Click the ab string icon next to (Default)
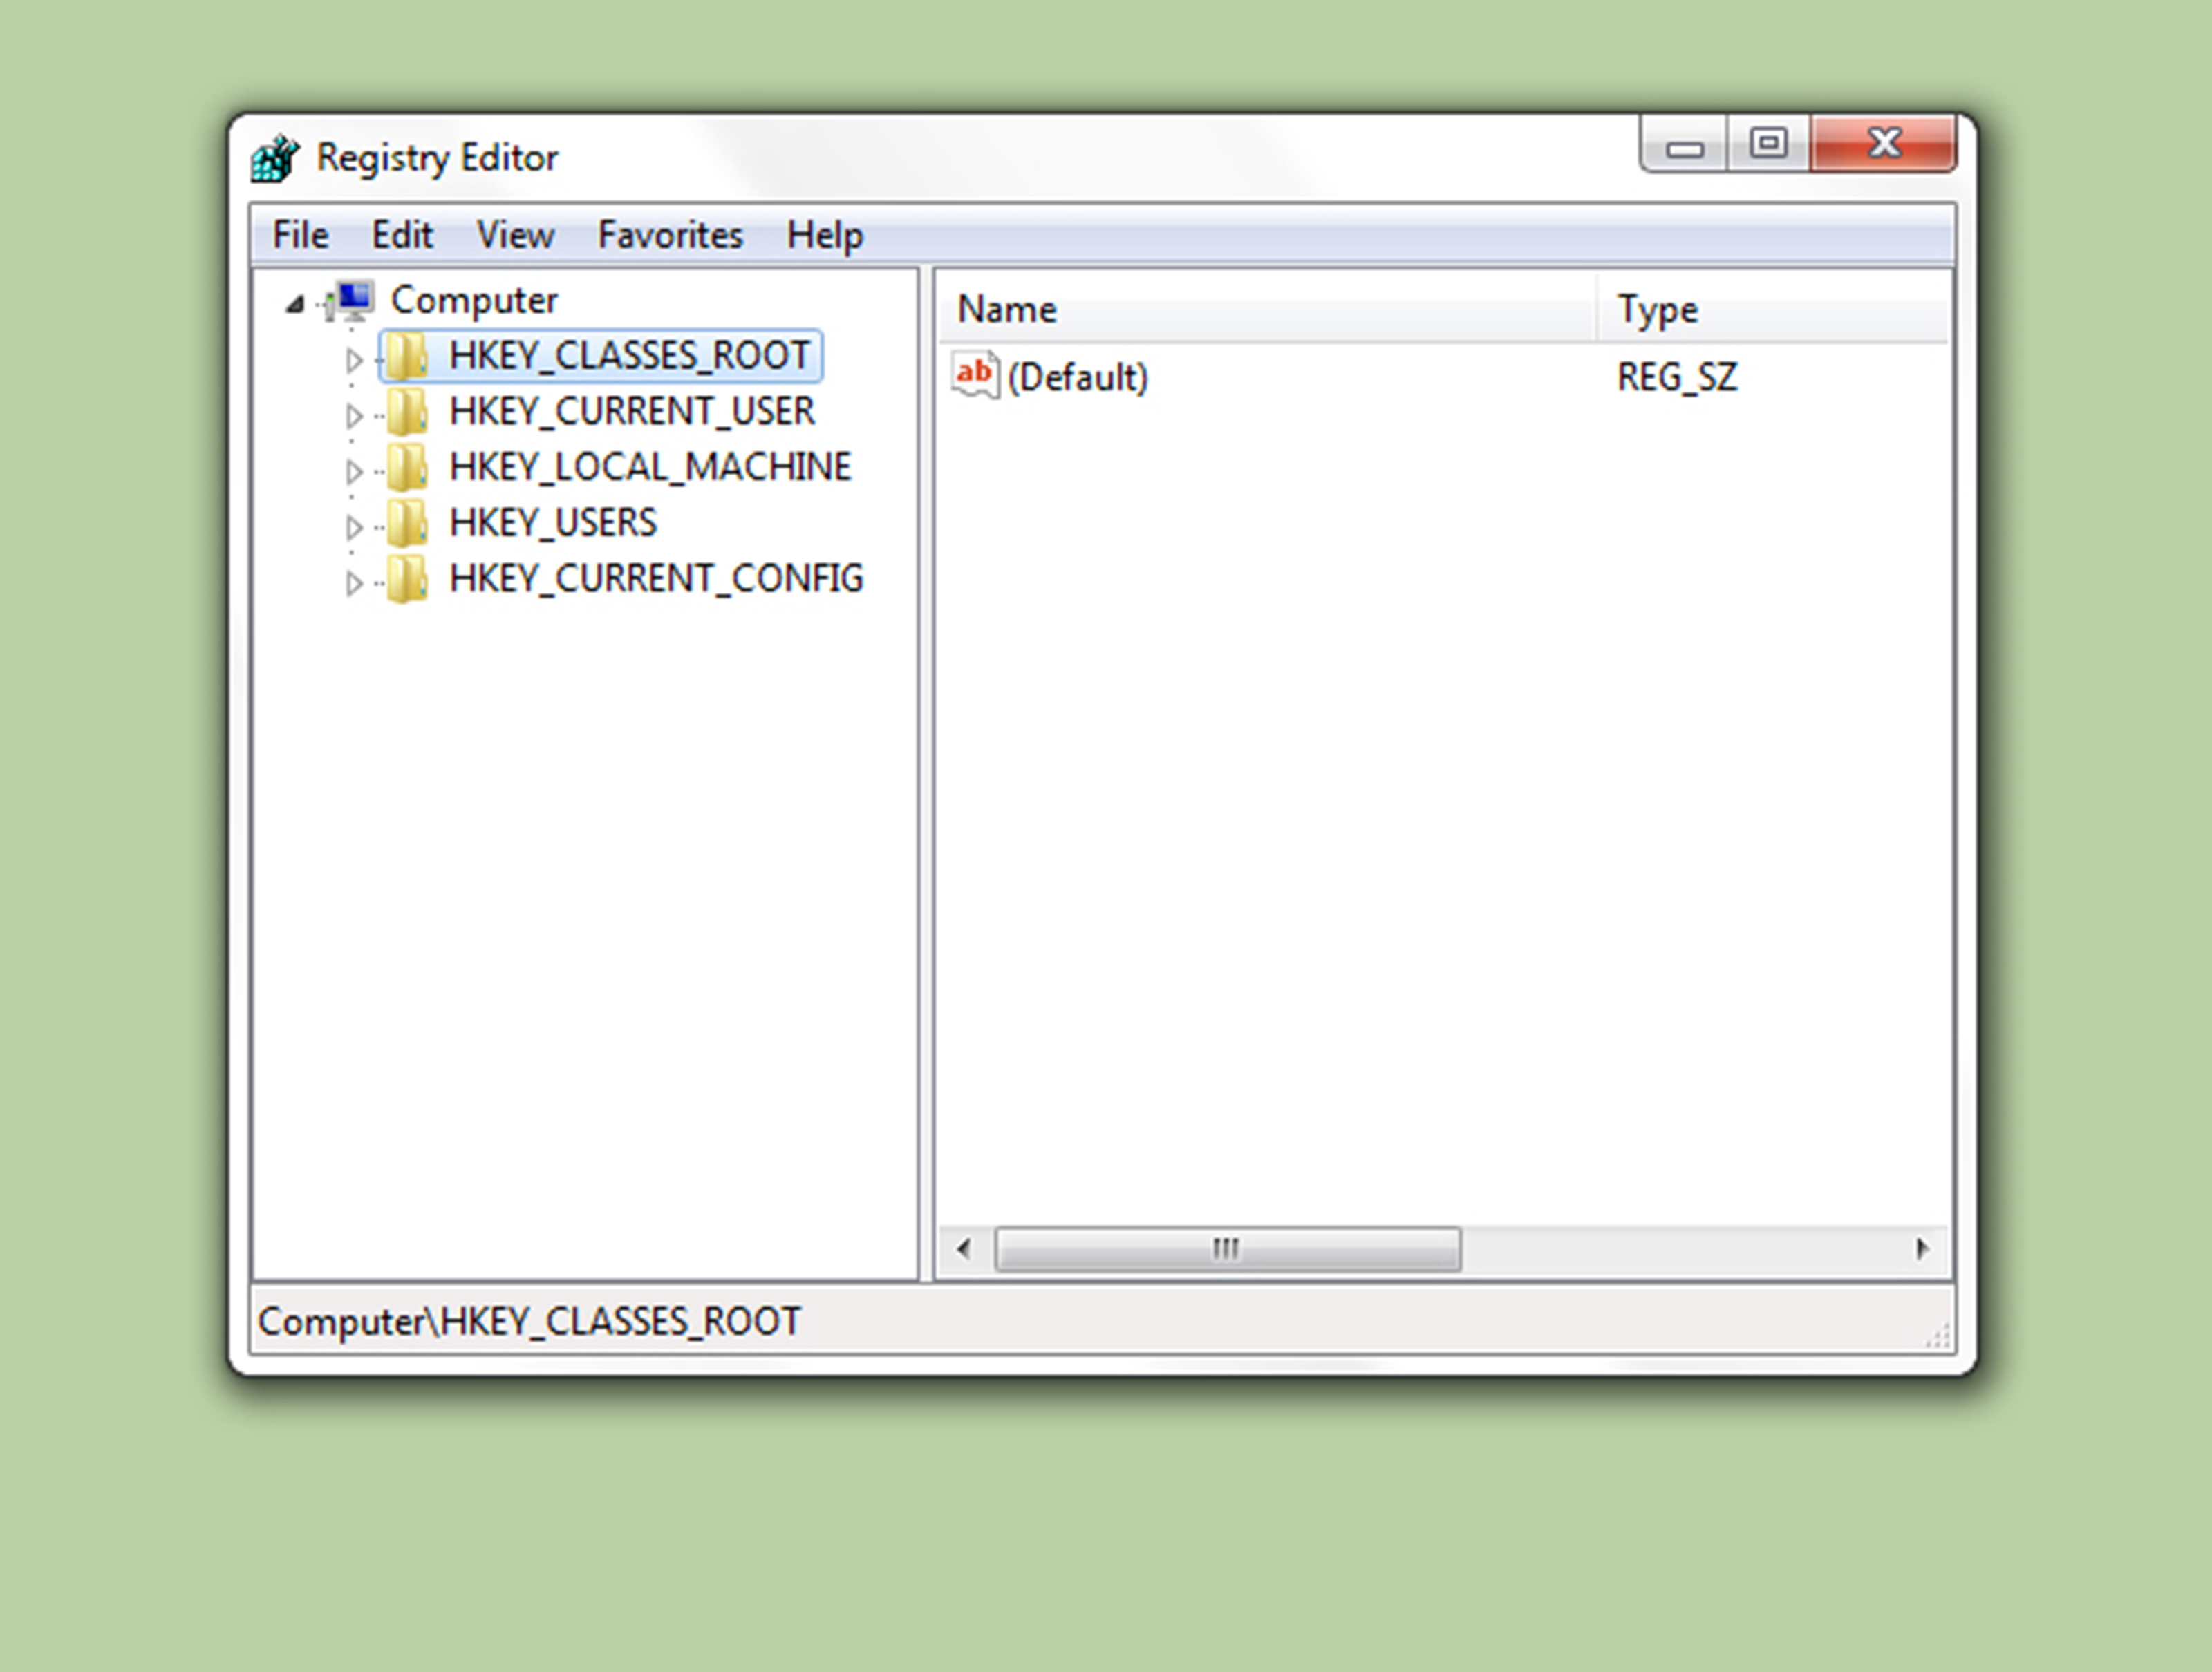Image resolution: width=2212 pixels, height=1672 pixels. click(x=975, y=376)
